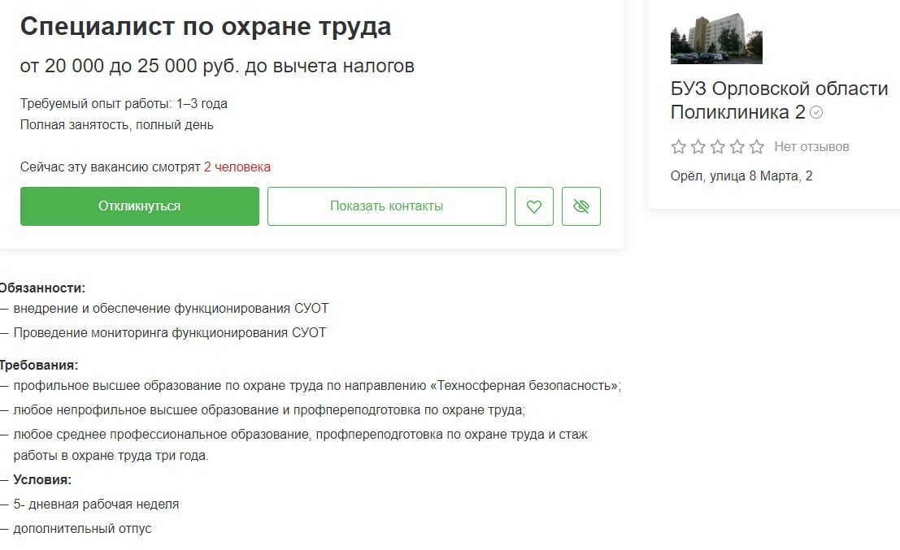
Task: Click the green Откликнуться button
Action: pyautogui.click(x=140, y=206)
